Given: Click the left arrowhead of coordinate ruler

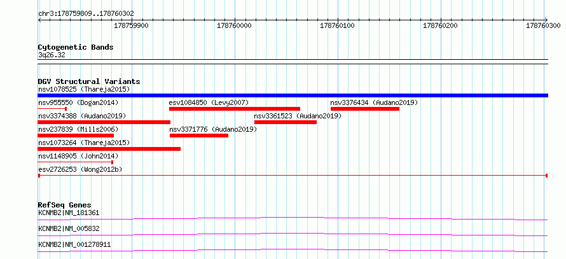Looking at the screenshot, I should [39, 20].
